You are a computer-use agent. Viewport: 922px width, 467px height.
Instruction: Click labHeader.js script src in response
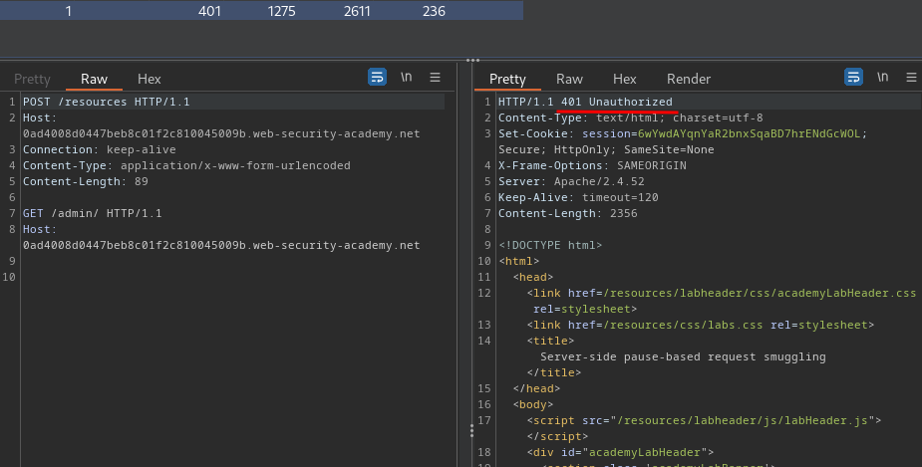tap(743, 420)
